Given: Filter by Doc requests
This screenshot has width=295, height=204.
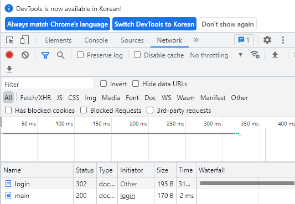Looking at the screenshot, I should [x=150, y=98].
